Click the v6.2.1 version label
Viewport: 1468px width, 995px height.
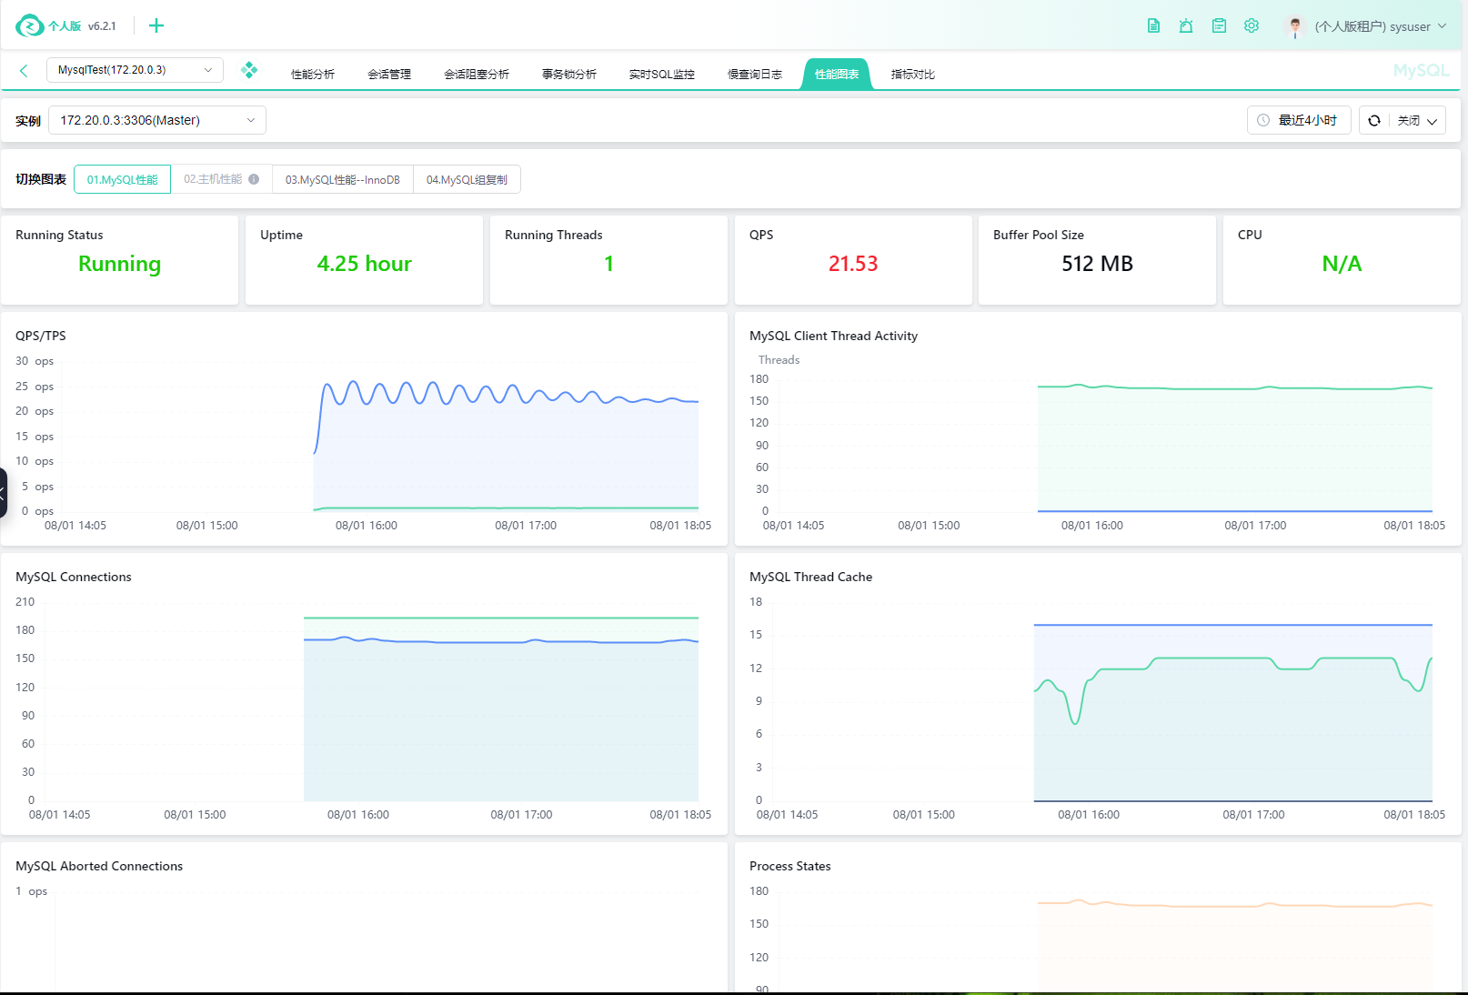coord(102,26)
